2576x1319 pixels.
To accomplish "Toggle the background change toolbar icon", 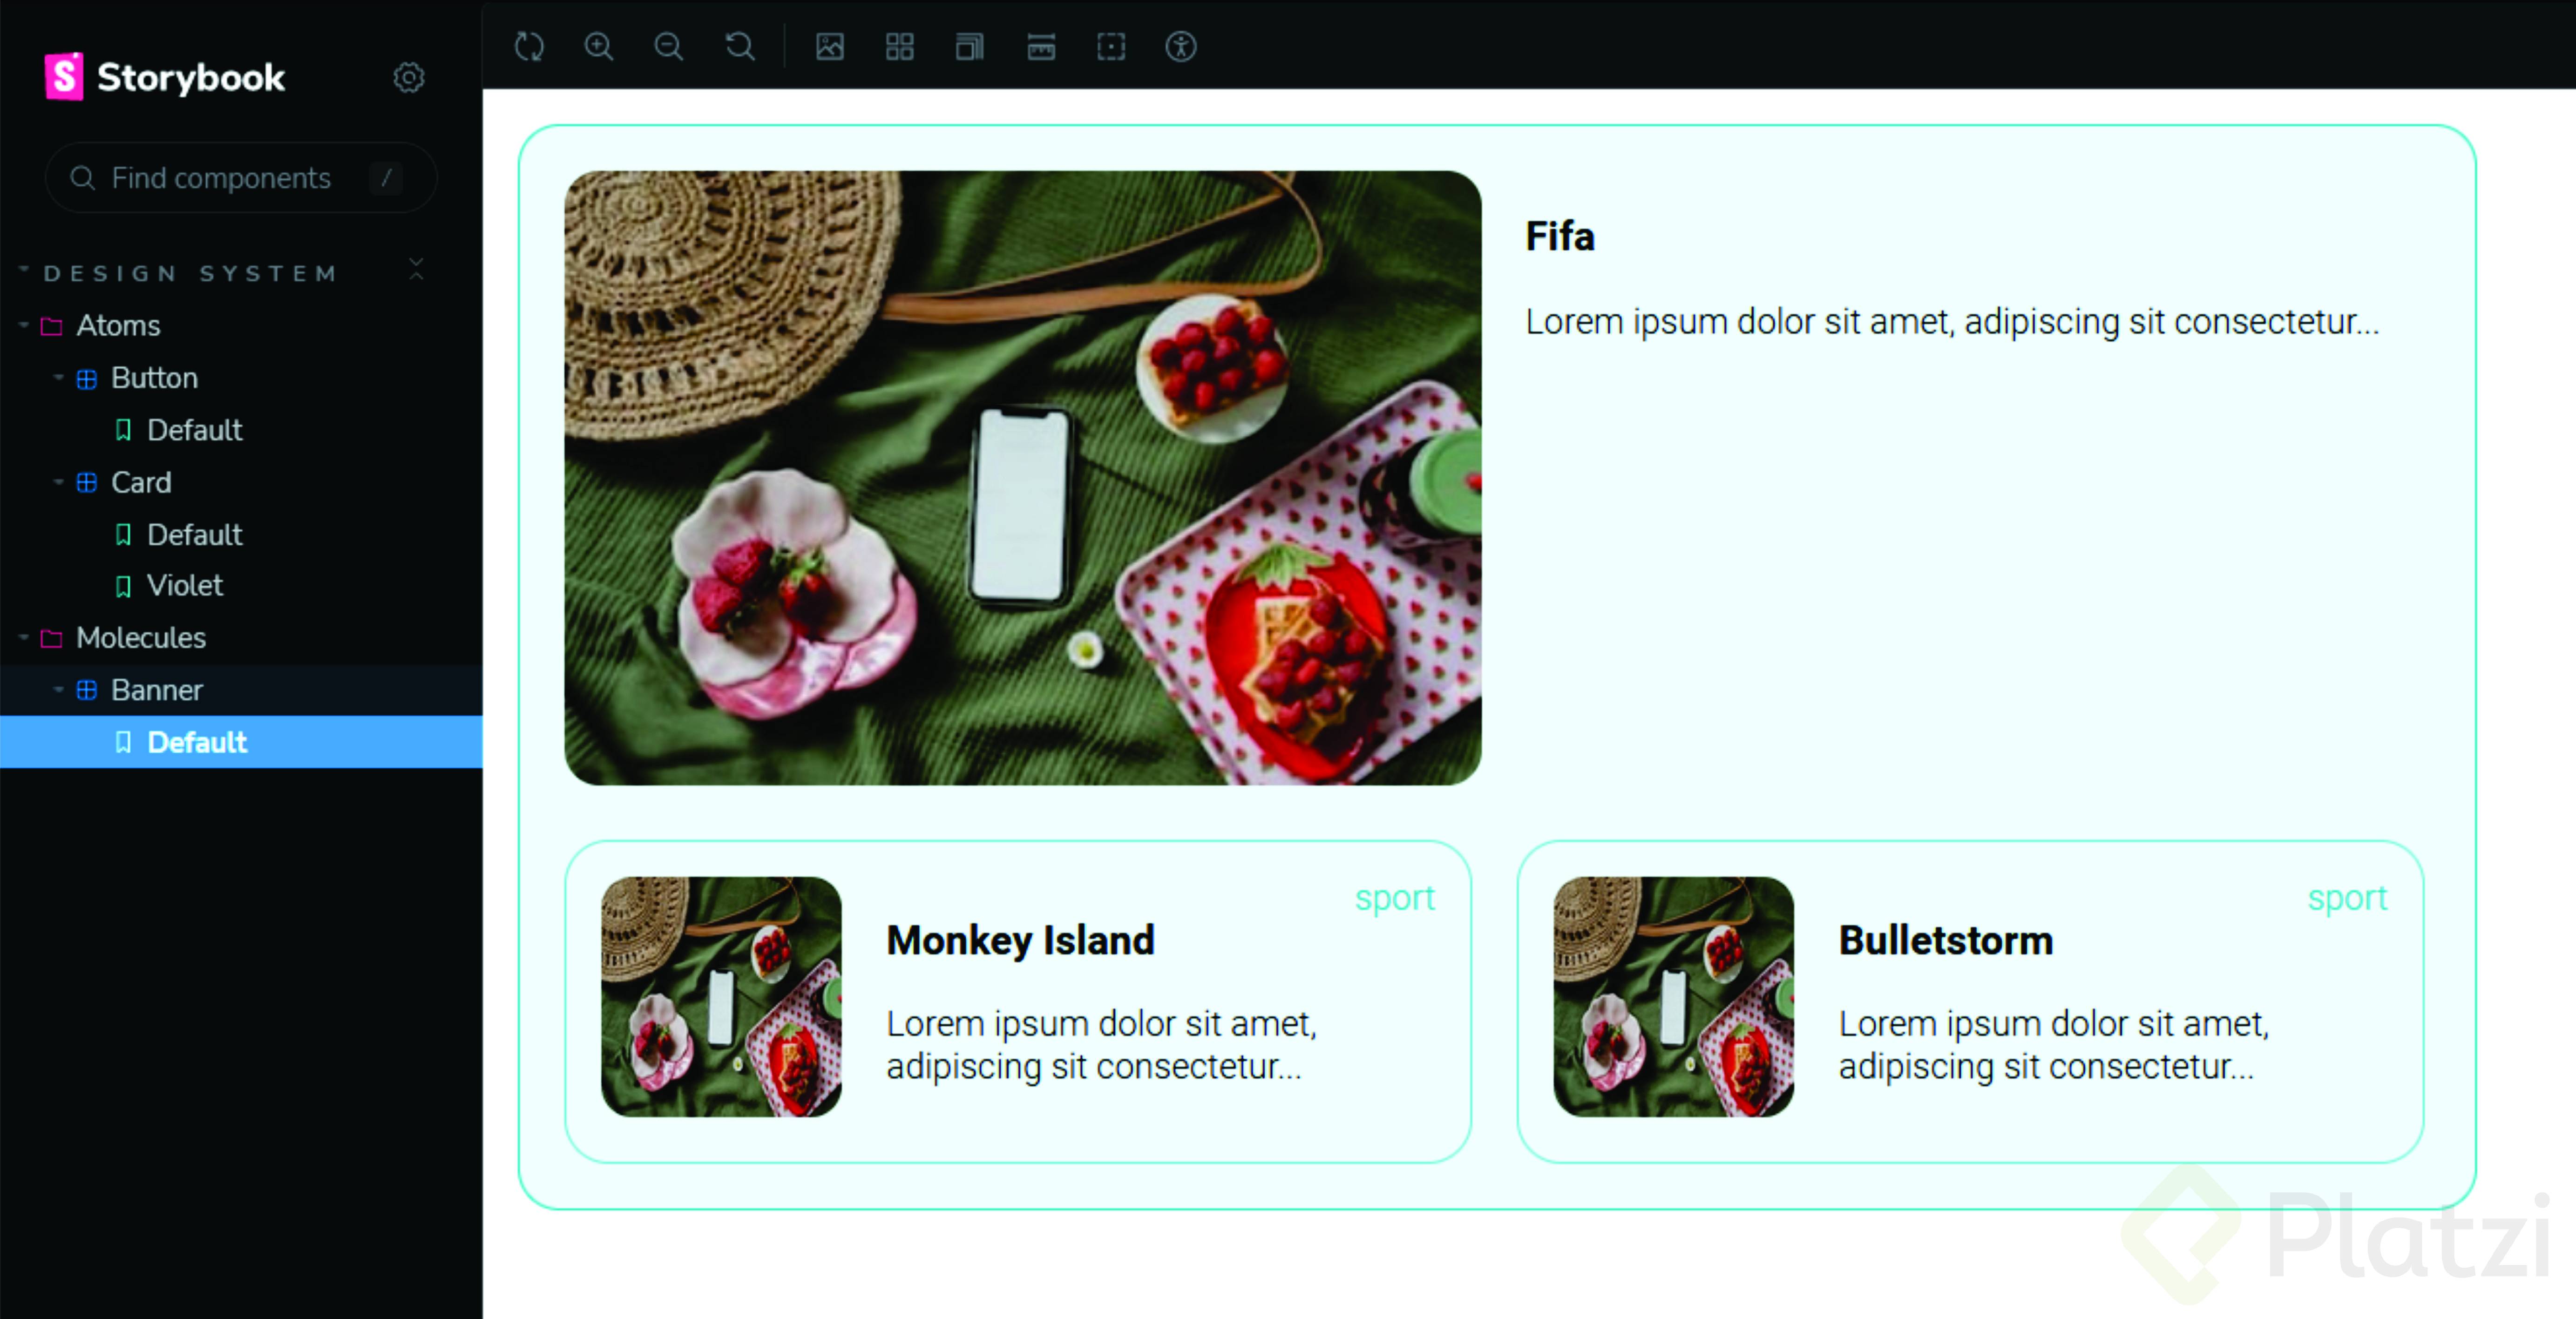I will tap(830, 47).
